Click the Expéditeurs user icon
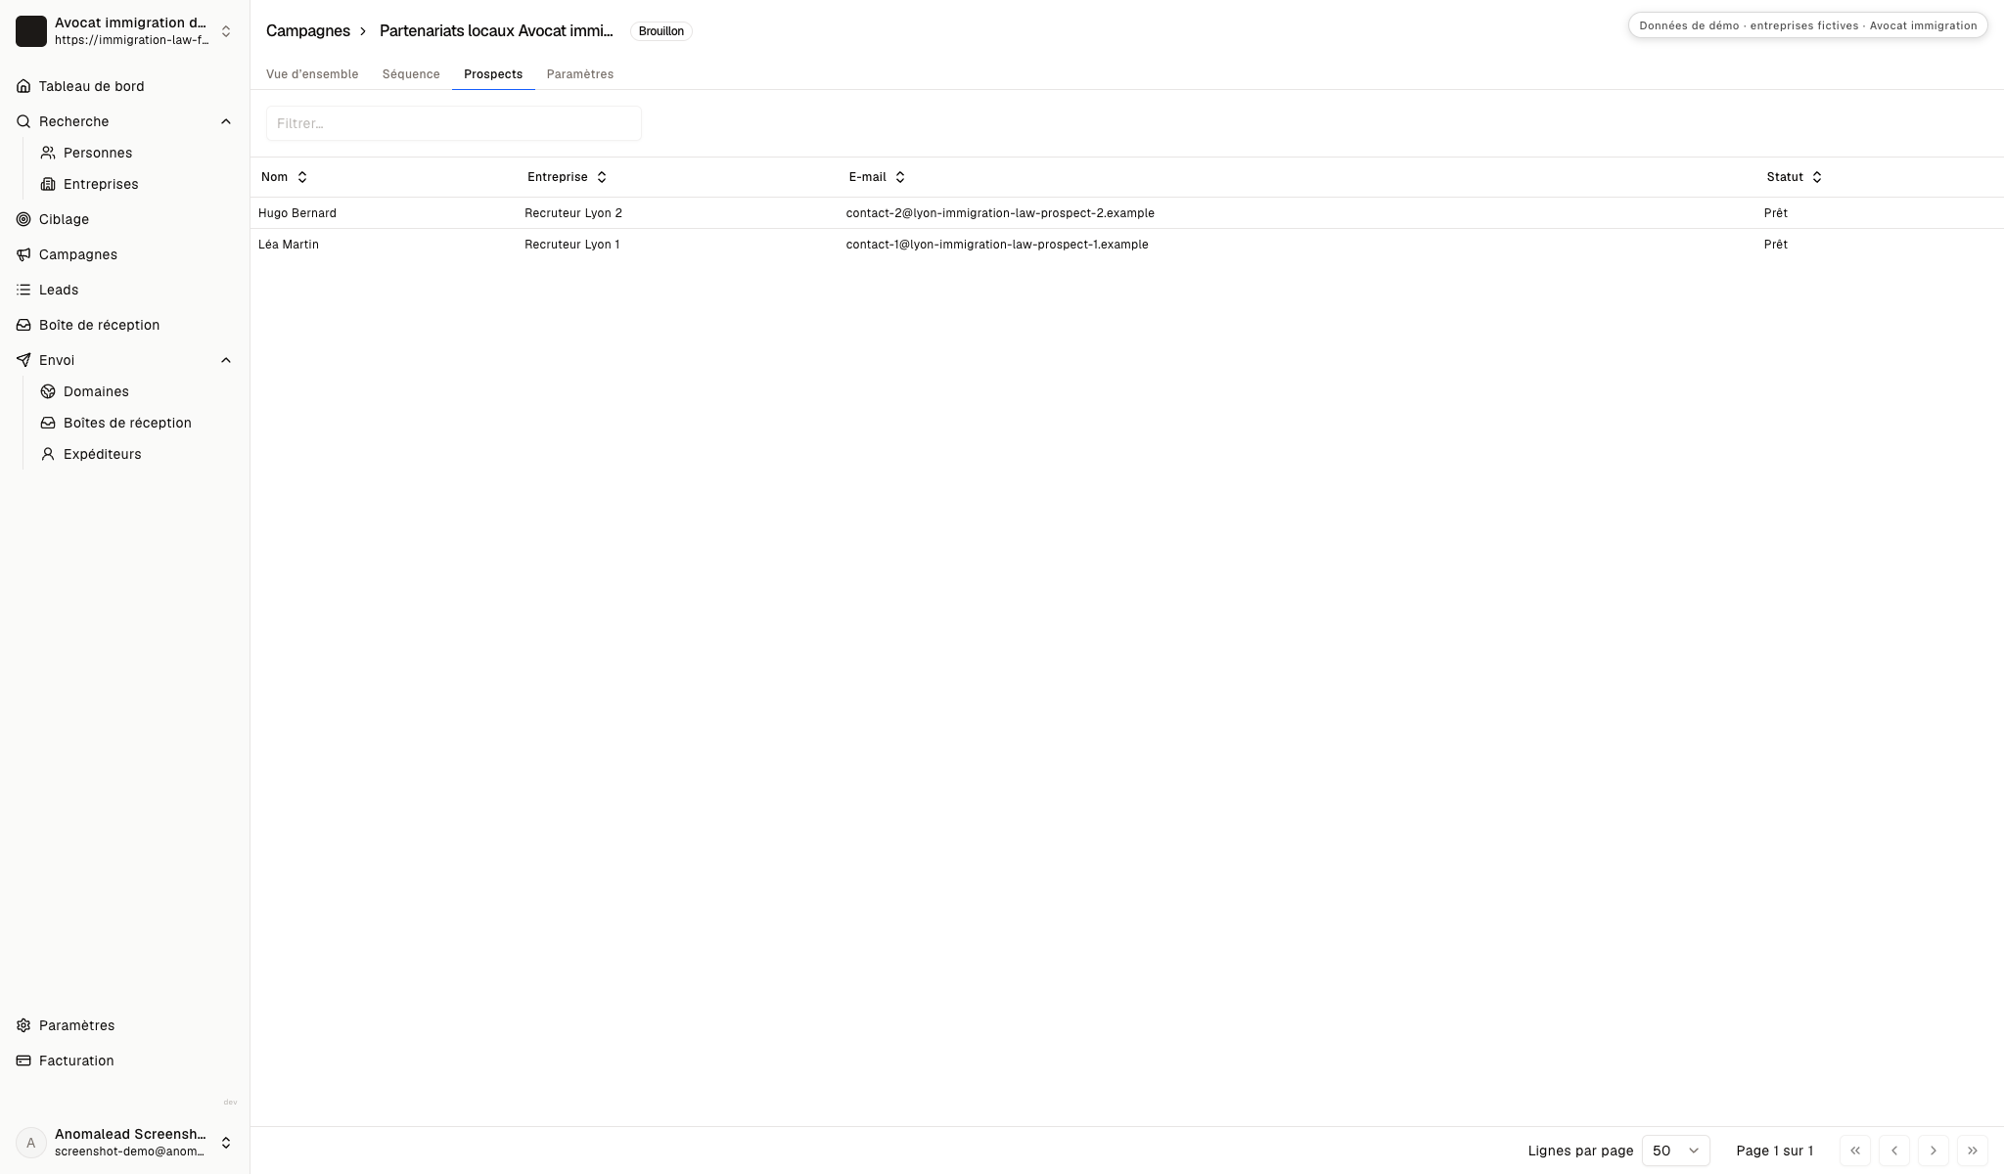 tap(48, 454)
